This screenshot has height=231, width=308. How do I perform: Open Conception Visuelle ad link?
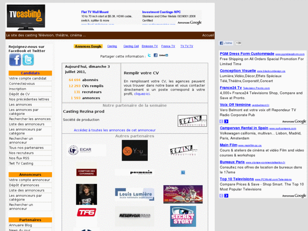(x=238, y=71)
